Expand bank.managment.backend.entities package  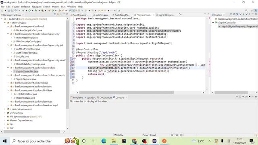(x=8, y=87)
